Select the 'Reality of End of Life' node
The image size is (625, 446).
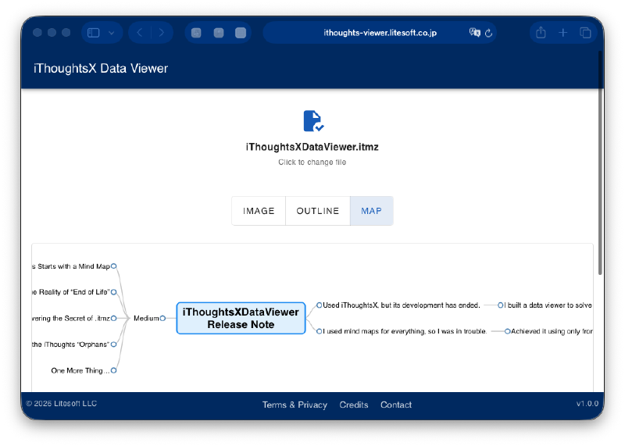[71, 292]
